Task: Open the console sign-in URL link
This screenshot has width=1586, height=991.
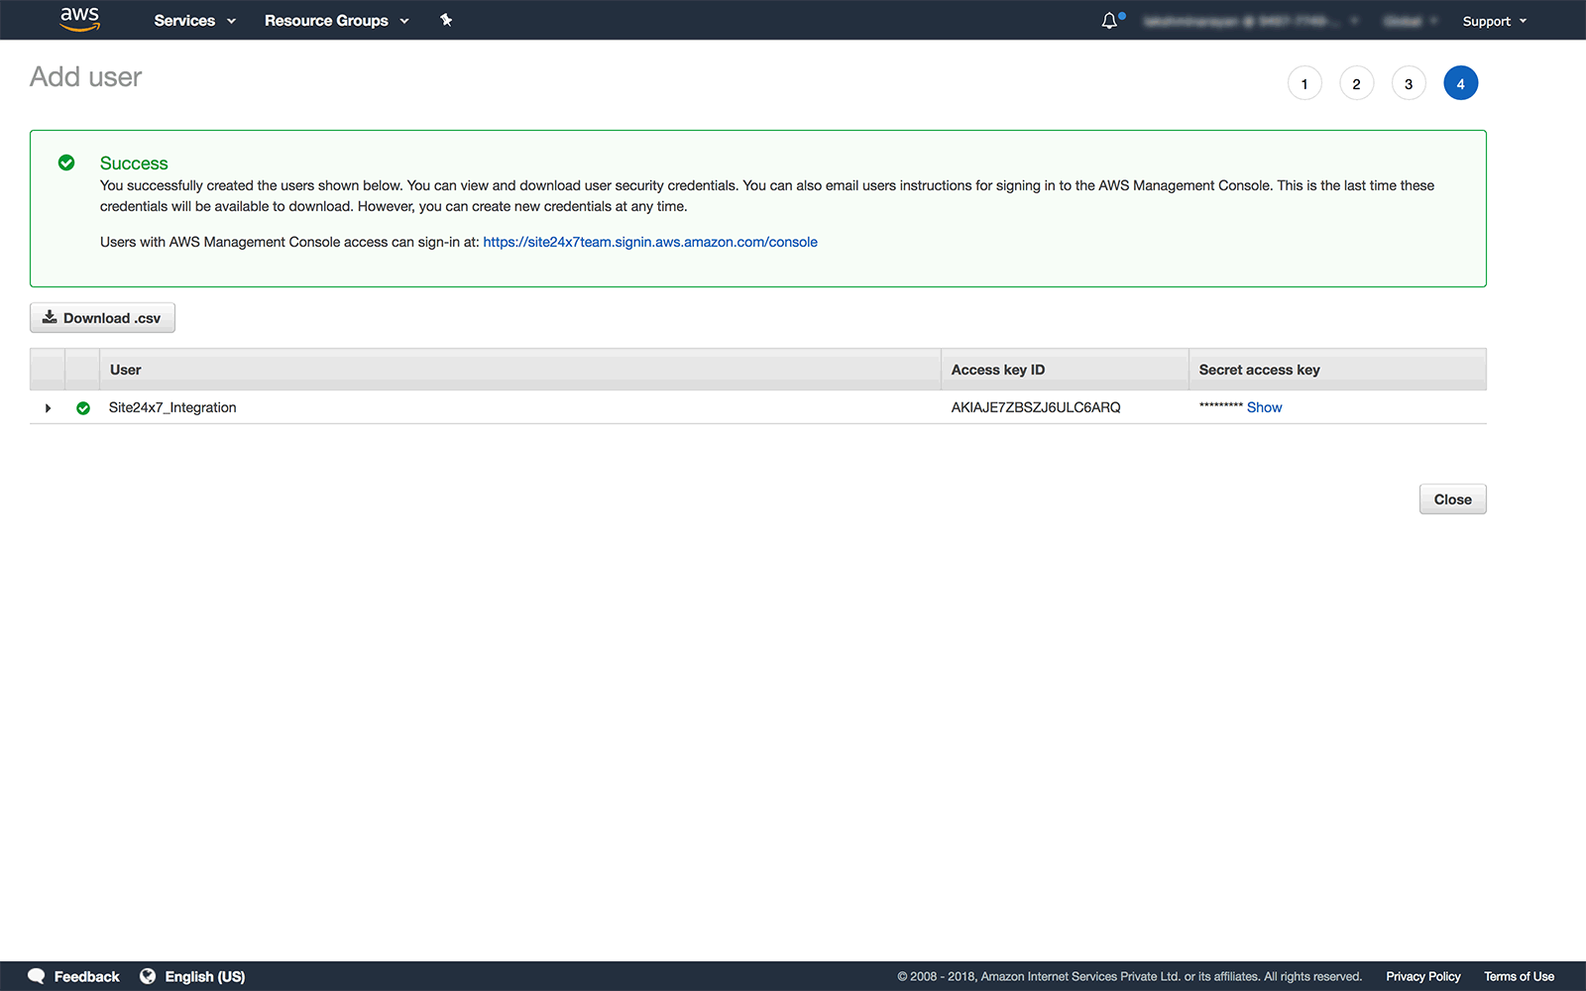Action: coord(649,242)
